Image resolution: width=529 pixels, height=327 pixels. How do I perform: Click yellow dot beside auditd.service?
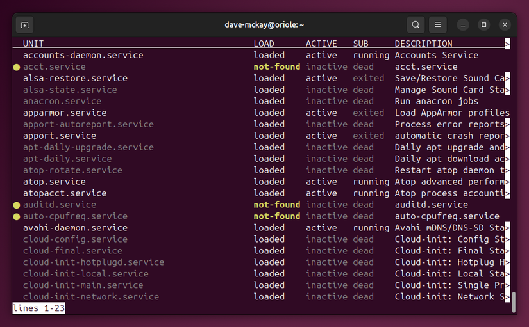(x=17, y=205)
